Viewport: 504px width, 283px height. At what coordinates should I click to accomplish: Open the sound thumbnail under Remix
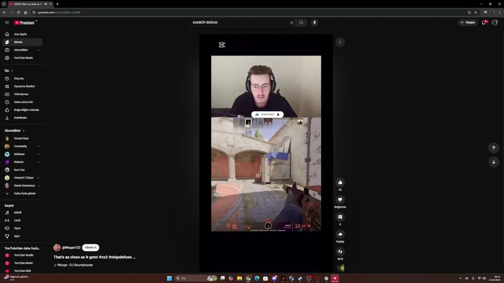[x=340, y=268]
